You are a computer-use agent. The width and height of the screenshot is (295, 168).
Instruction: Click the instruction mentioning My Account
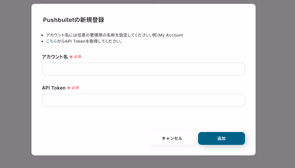pos(114,35)
